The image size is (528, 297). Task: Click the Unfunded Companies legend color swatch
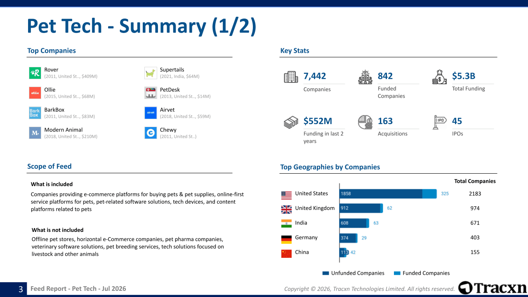pos(325,273)
